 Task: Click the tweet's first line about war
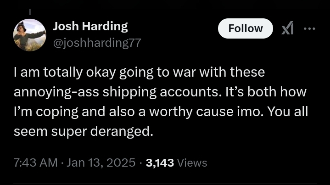tap(139, 73)
